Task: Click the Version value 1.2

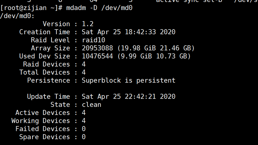Action: 88,24
